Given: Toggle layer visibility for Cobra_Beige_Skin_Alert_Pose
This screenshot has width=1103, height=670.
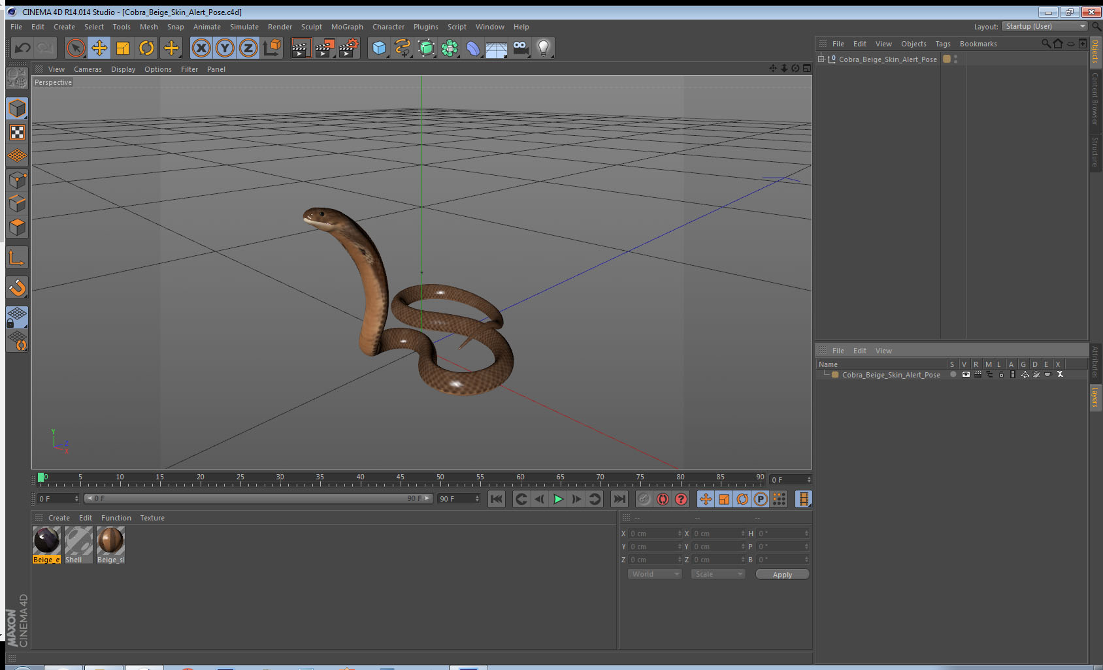Looking at the screenshot, I should click(966, 375).
